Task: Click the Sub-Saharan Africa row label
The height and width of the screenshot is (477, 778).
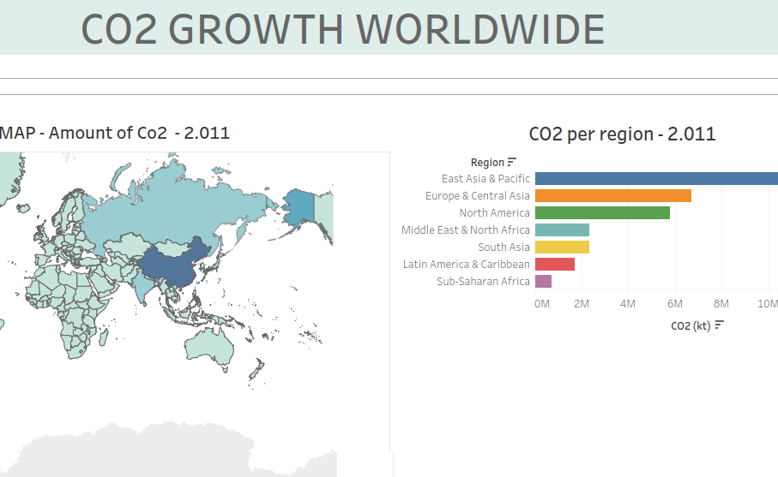Action: coord(483,282)
